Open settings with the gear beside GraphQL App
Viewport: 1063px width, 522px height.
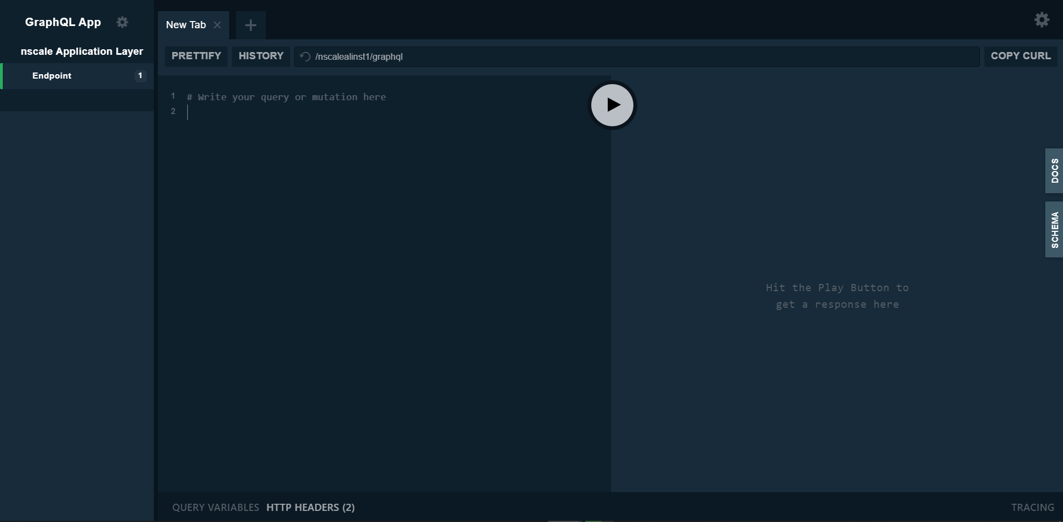click(122, 22)
